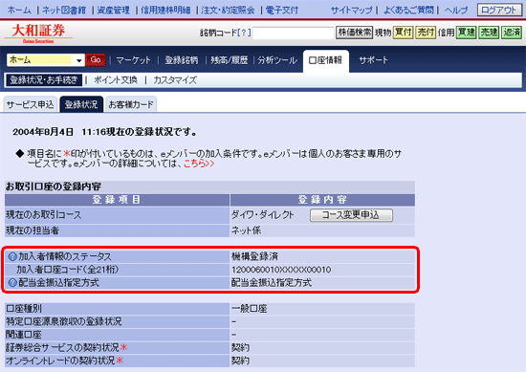This screenshot has height=372, width=526.
Task: Select 登録状況・お手続き submenu
Action: click(44, 80)
